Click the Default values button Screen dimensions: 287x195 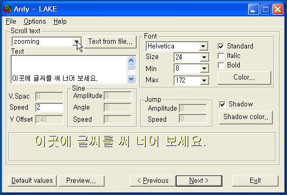pos(32,181)
